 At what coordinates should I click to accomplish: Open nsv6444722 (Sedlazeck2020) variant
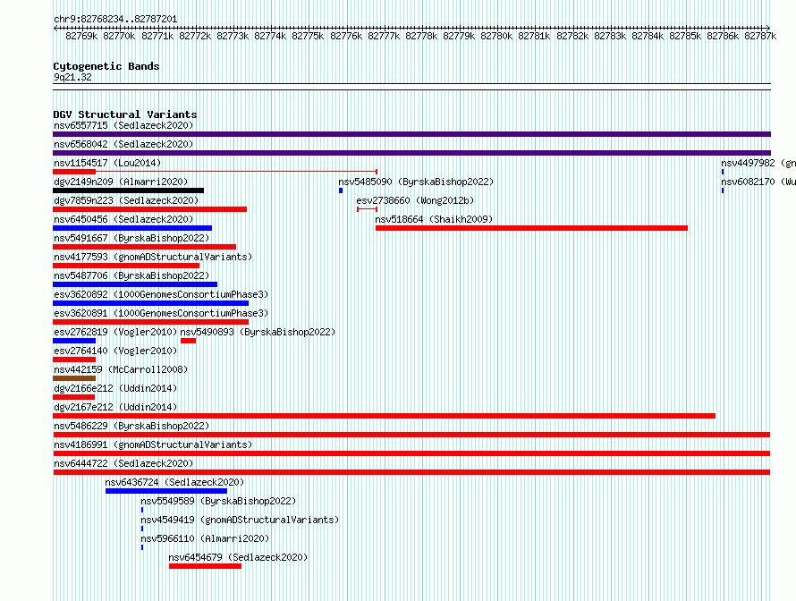(123, 463)
